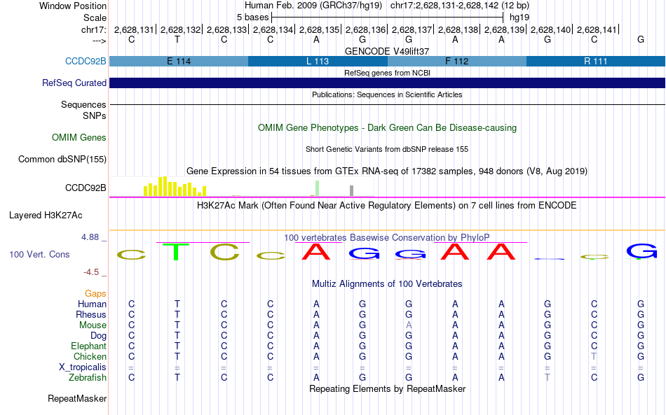The image size is (666, 415).
Task: Select the Mouse alignment row label
Action: 93,325
